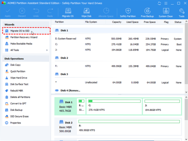Click 16.04GB used space cell for C:
This screenshot has height=141, width=188.
tap(134, 44)
